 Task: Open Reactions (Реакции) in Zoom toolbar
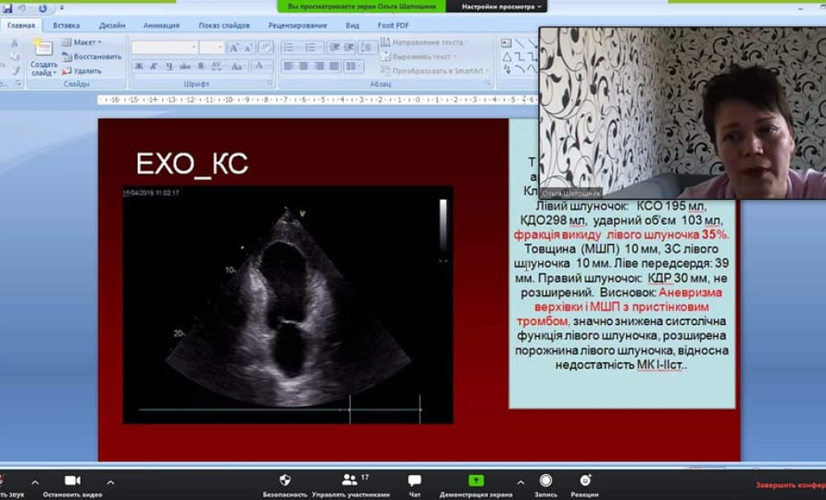point(585,481)
